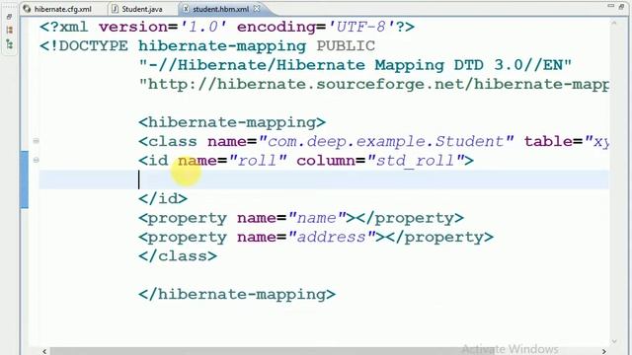Click the closing id tag

[163, 199]
